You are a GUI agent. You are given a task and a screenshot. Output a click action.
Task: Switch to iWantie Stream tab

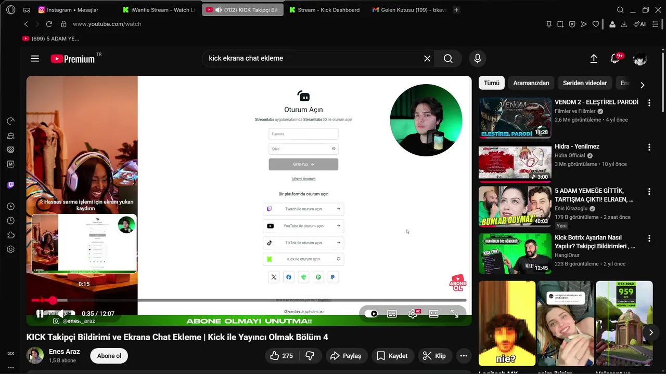(x=159, y=10)
